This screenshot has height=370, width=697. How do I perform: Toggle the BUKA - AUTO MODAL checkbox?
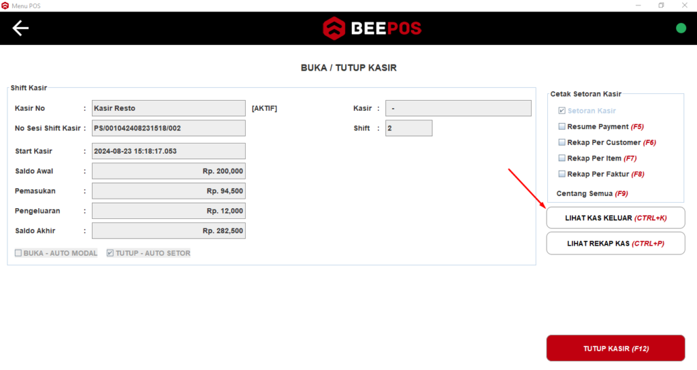pos(18,253)
